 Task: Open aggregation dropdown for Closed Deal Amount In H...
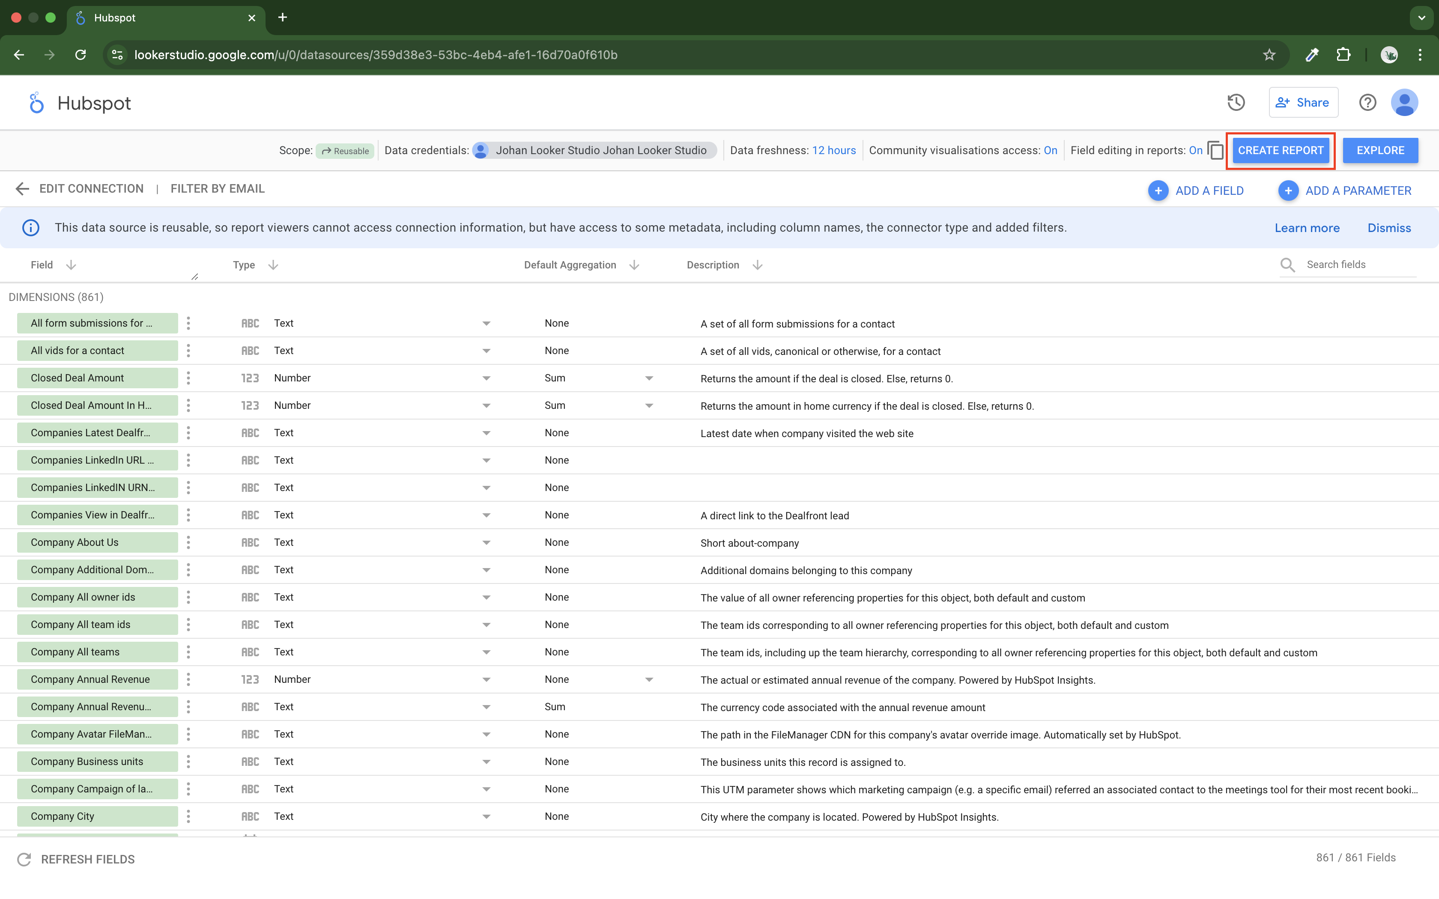(649, 405)
